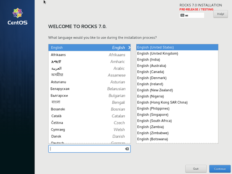Select the Arabic language row
Screen dimensions: 232x174
(90, 69)
